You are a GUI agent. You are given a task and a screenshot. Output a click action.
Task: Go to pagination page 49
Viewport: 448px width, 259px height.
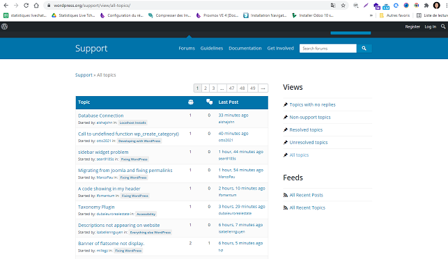pyautogui.click(x=253, y=88)
